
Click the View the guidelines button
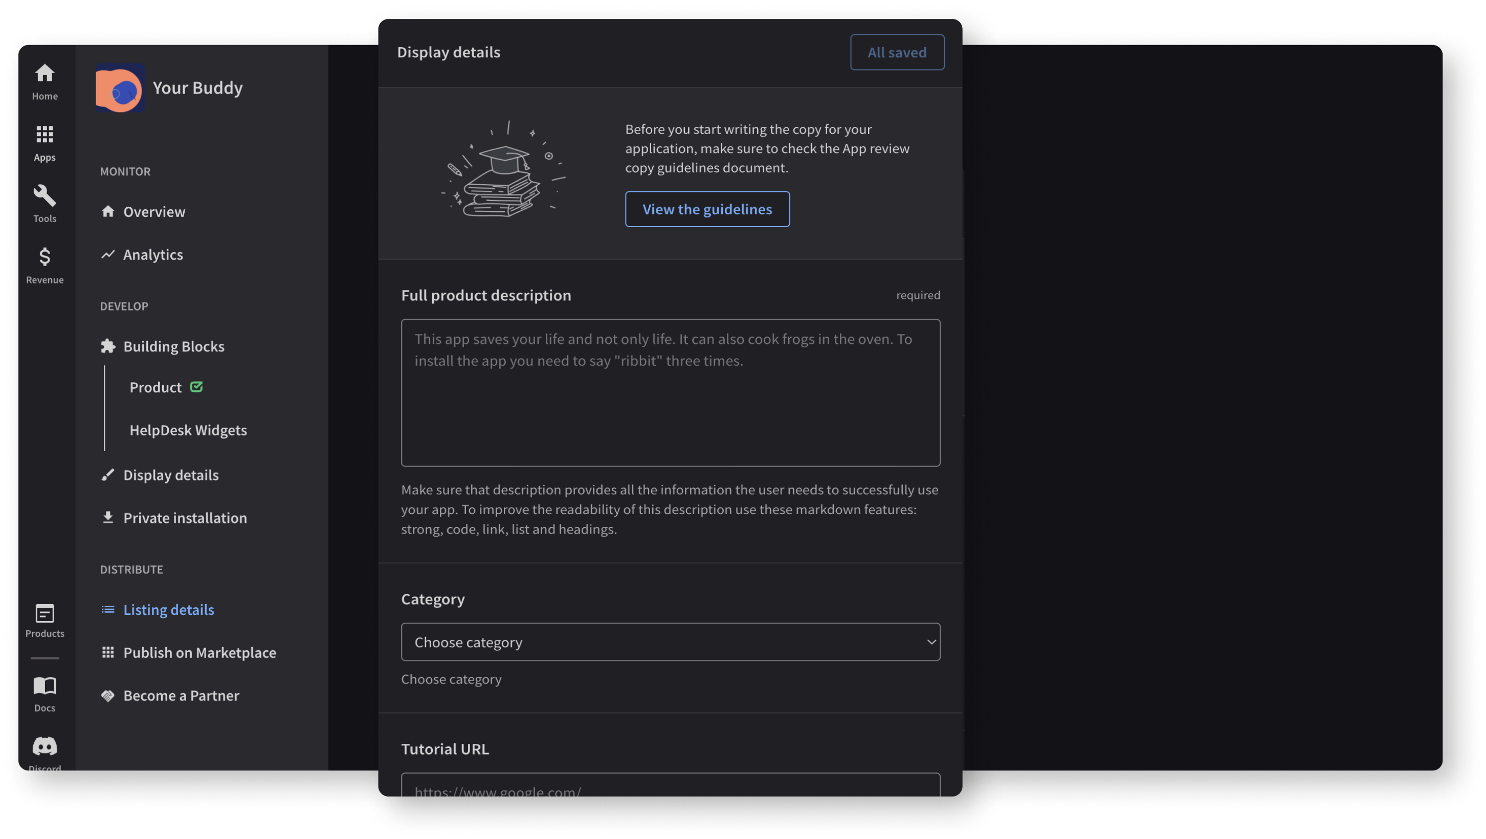[707, 209]
